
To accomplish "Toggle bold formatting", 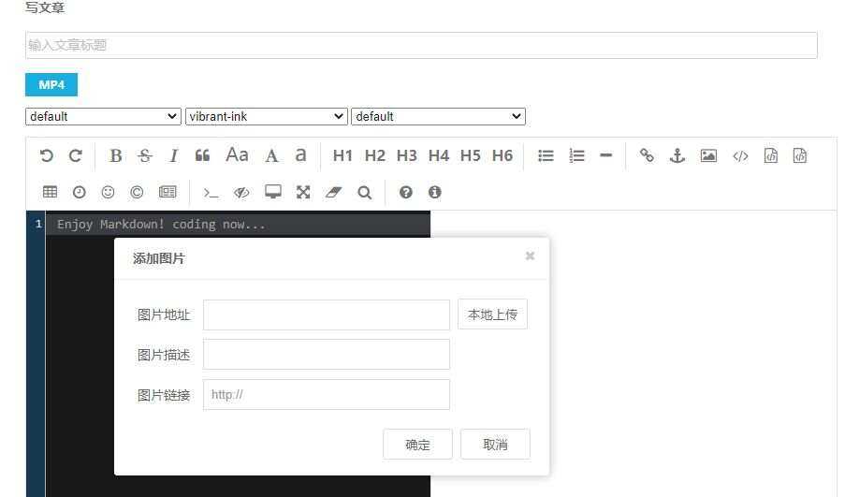I will [115, 156].
